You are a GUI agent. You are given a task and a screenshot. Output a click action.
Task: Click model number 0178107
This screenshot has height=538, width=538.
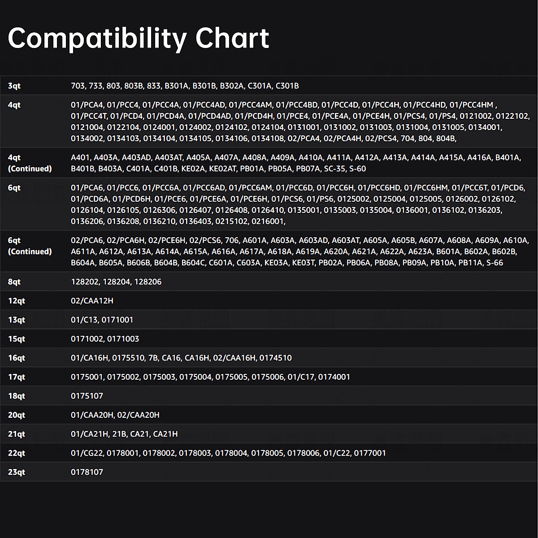(x=87, y=472)
